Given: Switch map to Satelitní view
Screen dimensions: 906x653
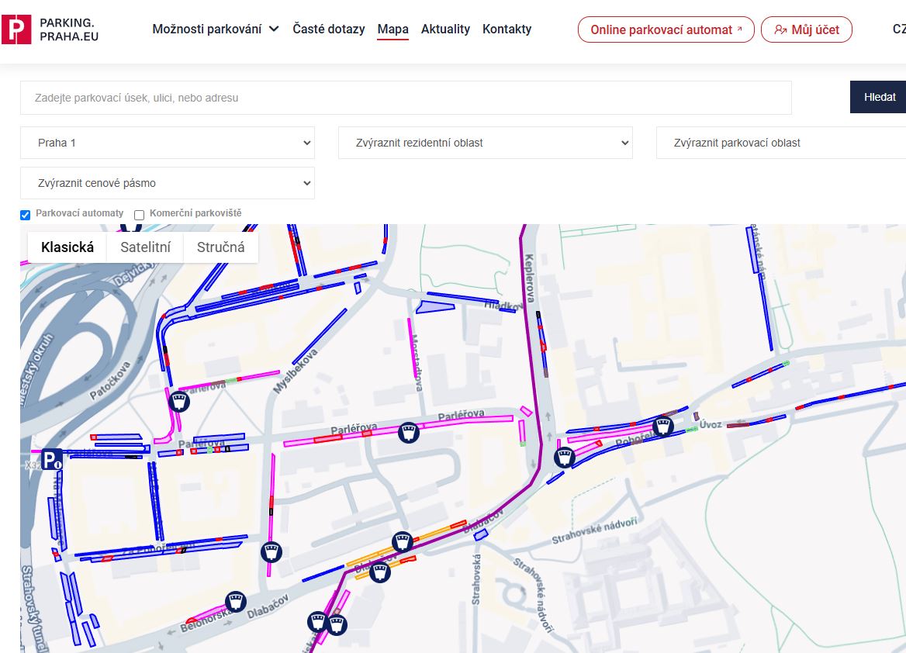Looking at the screenshot, I should 145,247.
